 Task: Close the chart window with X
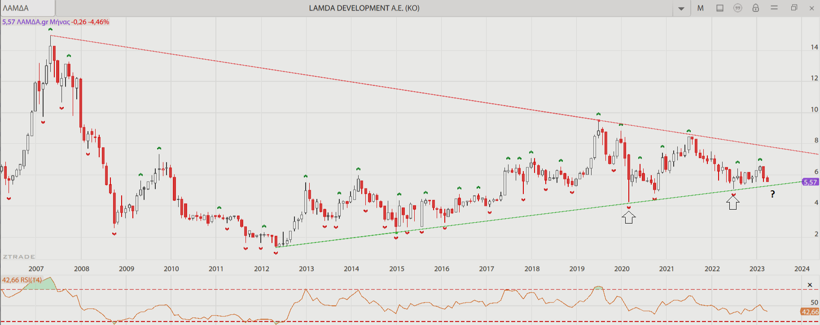[x=811, y=8]
